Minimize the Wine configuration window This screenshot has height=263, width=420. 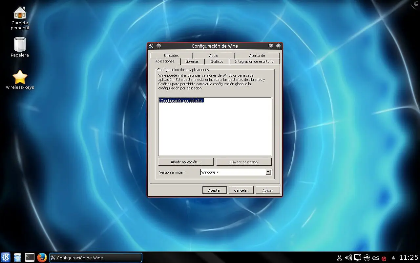point(271,46)
